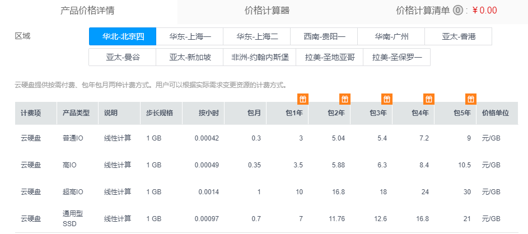Click the gift icon above 包4年
528x234 pixels.
[429, 99]
